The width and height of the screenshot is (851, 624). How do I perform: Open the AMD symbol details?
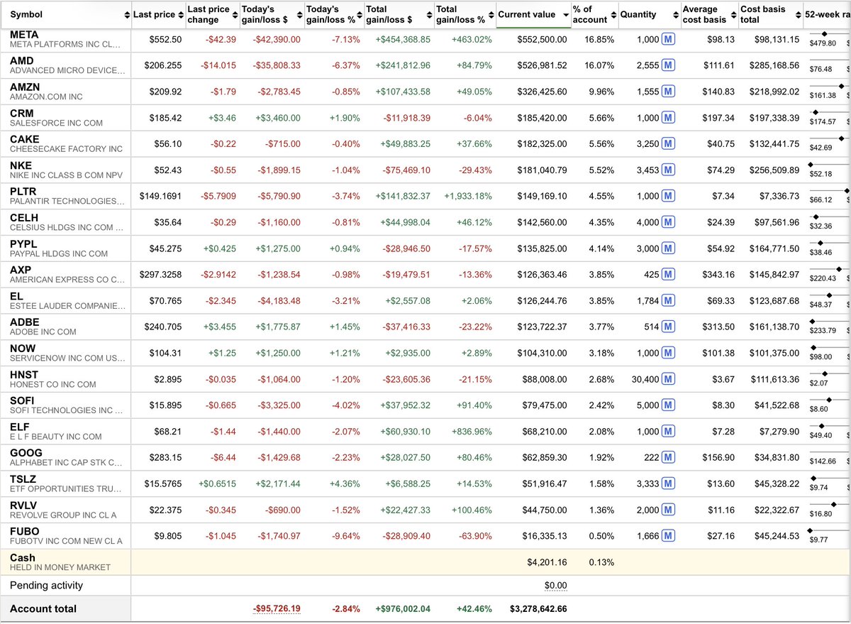21,61
